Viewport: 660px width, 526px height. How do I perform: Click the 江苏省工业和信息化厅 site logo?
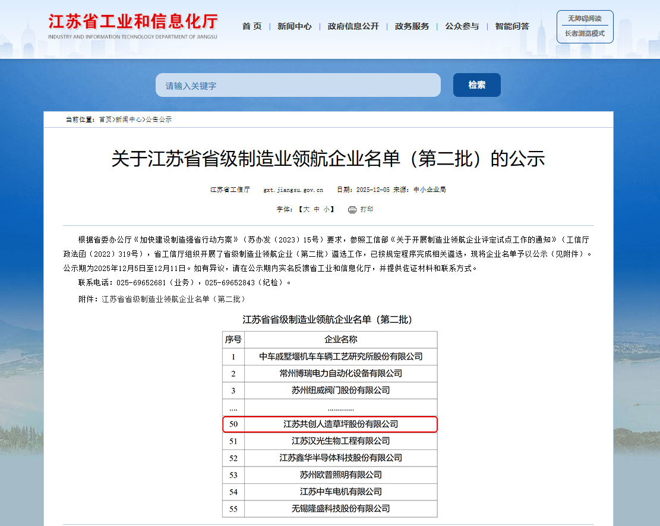(133, 26)
